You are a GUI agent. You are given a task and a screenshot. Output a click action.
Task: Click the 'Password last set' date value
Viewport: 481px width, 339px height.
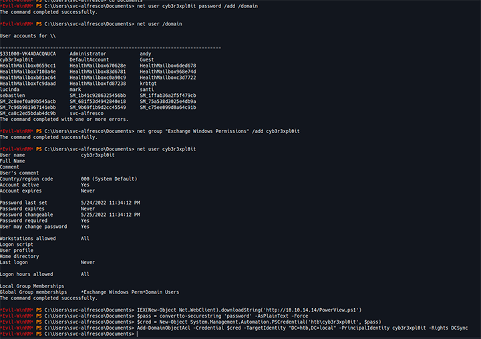tap(110, 203)
